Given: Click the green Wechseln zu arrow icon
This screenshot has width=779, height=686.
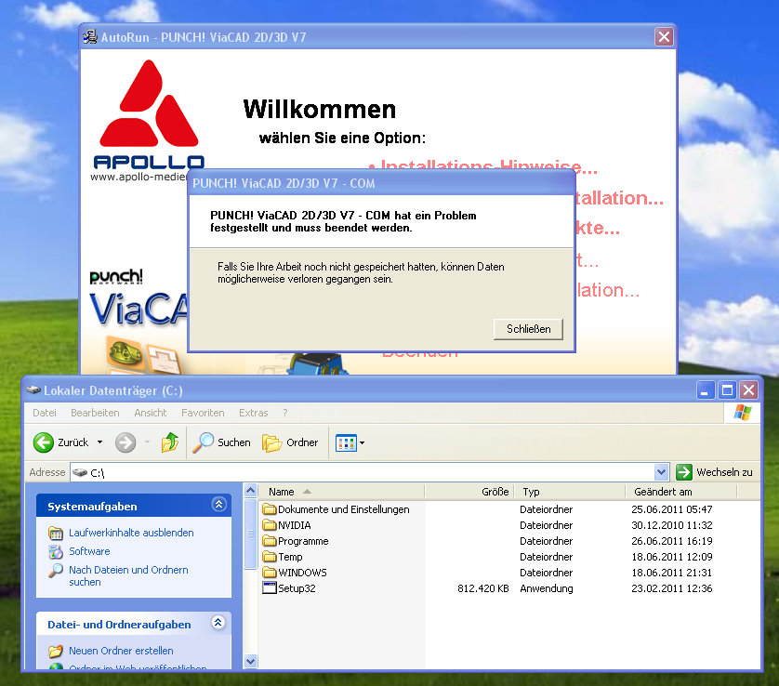Looking at the screenshot, I should pos(684,472).
